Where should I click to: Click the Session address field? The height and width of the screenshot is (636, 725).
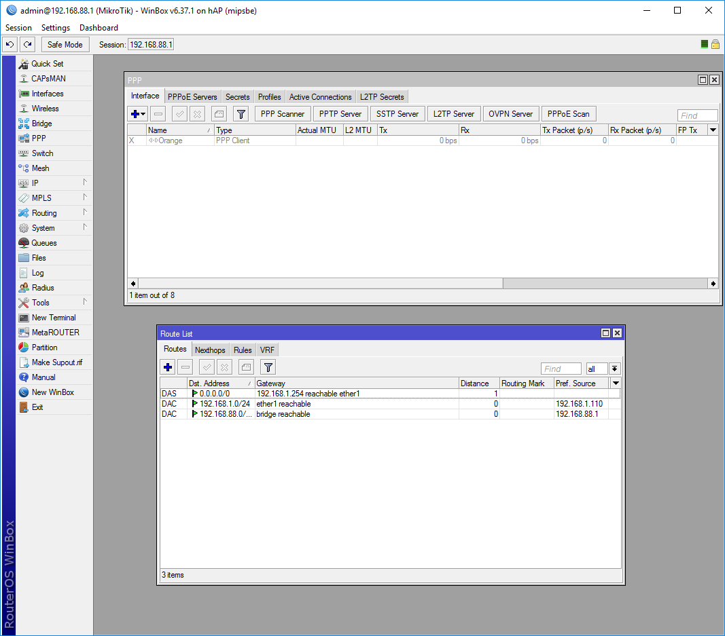pyautogui.click(x=152, y=45)
